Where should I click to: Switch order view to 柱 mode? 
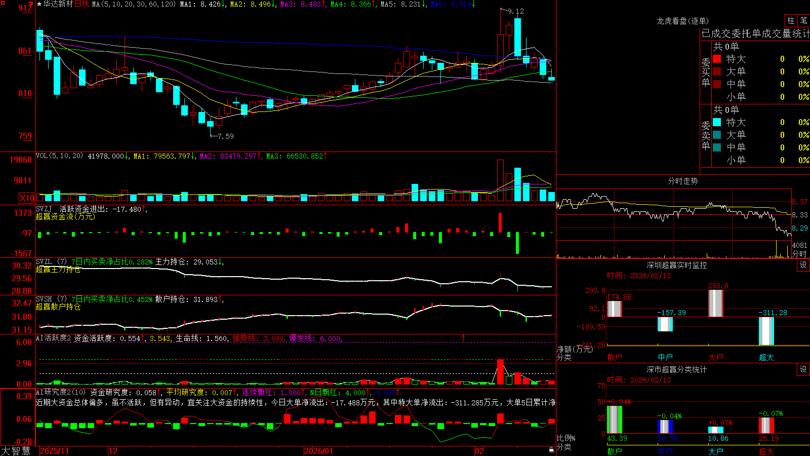tap(791, 21)
